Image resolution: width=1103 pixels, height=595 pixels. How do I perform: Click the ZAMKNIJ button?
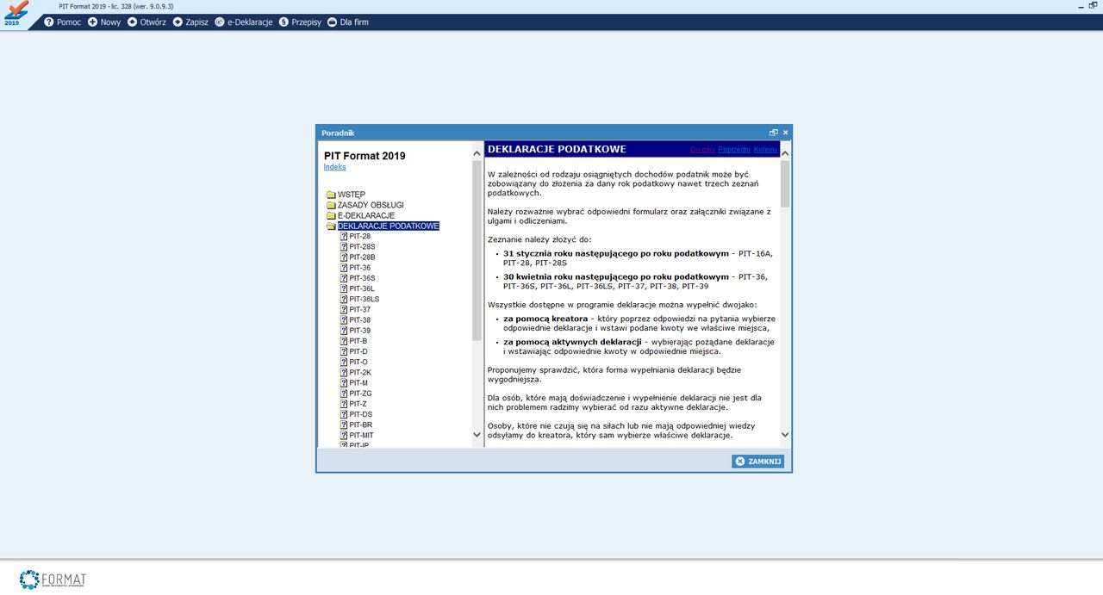point(758,462)
